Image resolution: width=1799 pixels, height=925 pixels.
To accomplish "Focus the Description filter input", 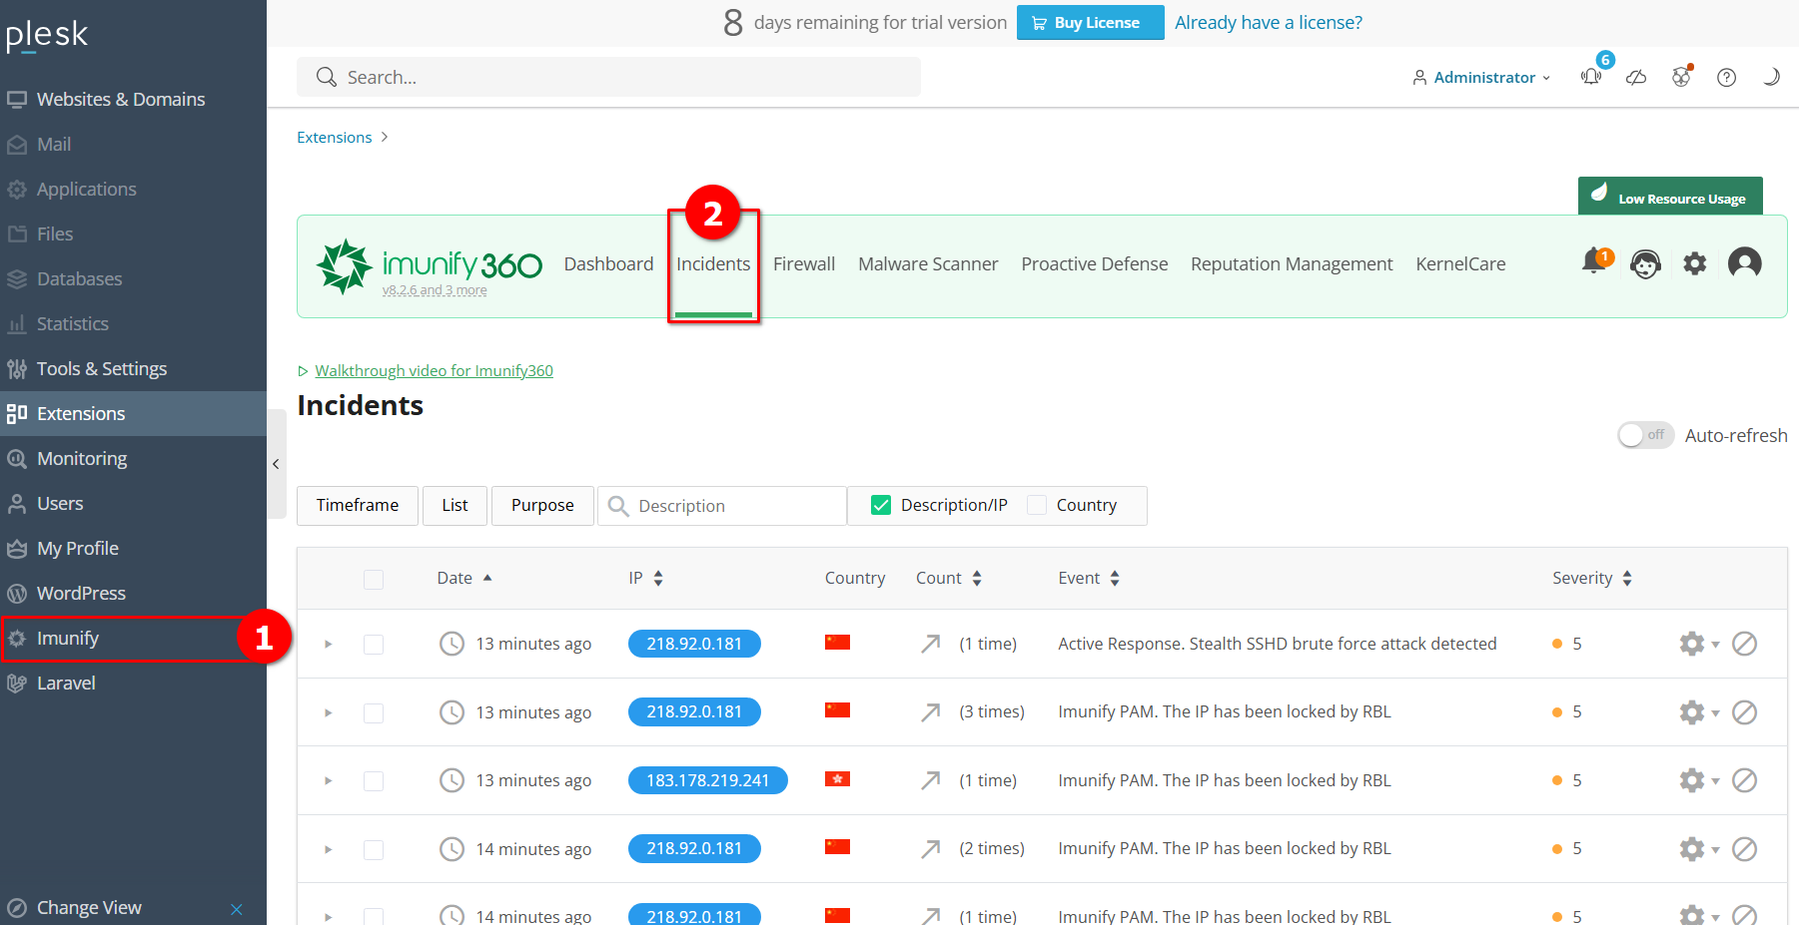I will tap(722, 506).
